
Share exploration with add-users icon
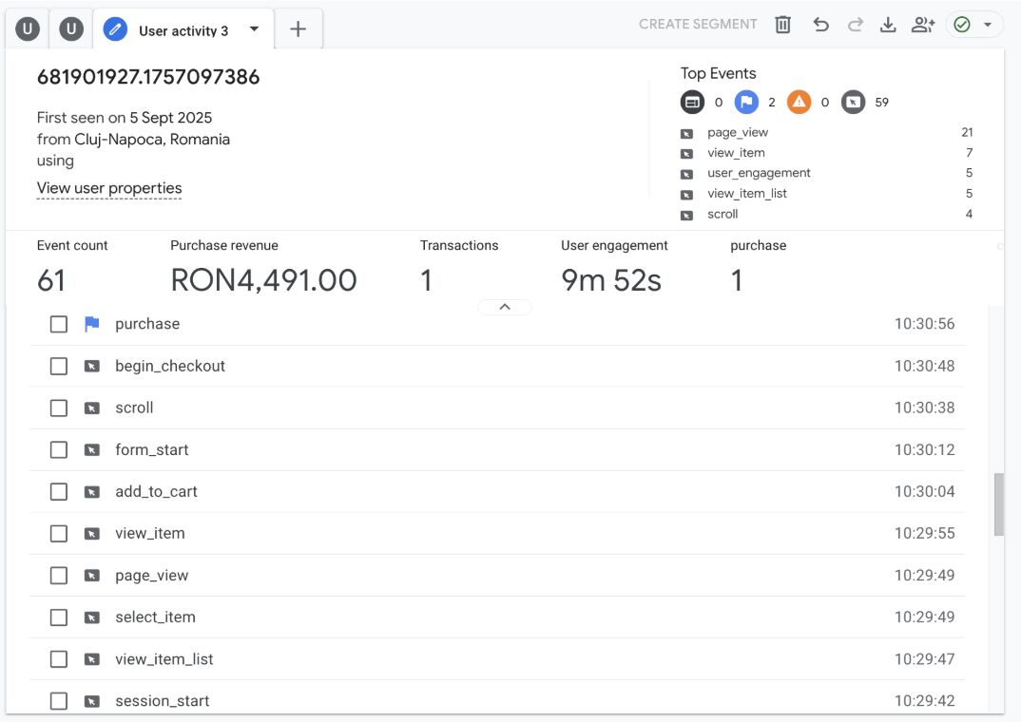pos(923,25)
